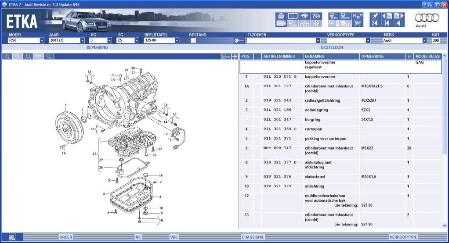Click the single shopping cart icon

(357, 23)
